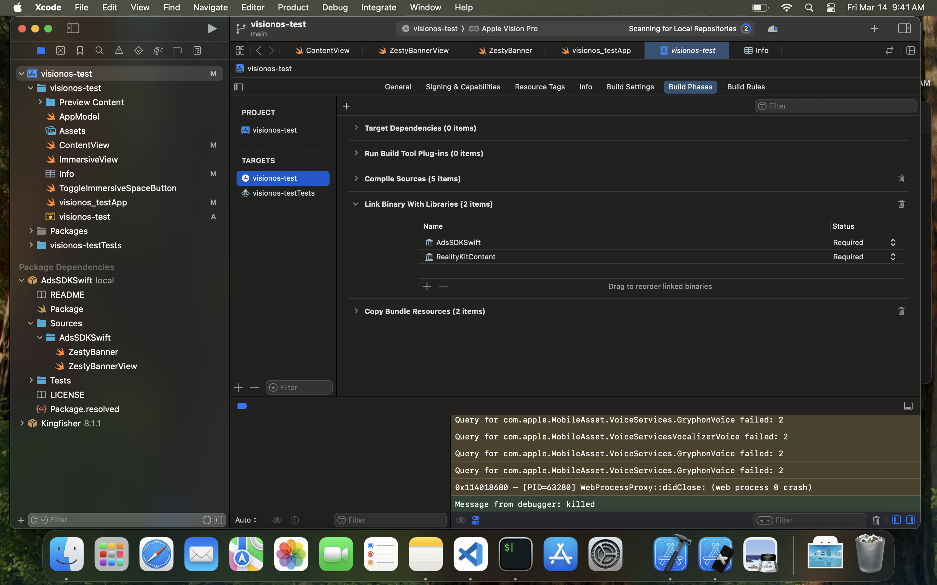Open the Source Control navigator icon
This screenshot has height=585, width=937.
[x=61, y=50]
